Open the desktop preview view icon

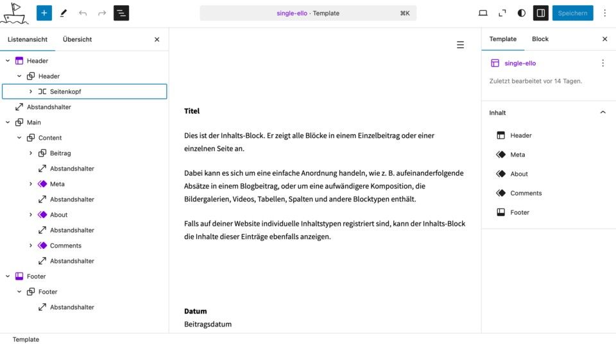[483, 13]
